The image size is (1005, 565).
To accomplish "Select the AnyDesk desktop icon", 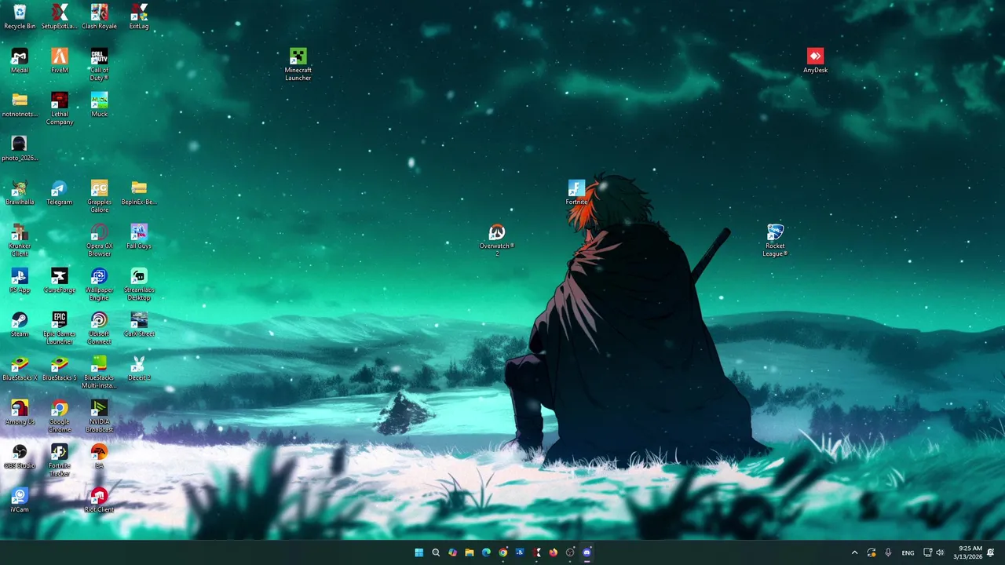I will click(815, 60).
